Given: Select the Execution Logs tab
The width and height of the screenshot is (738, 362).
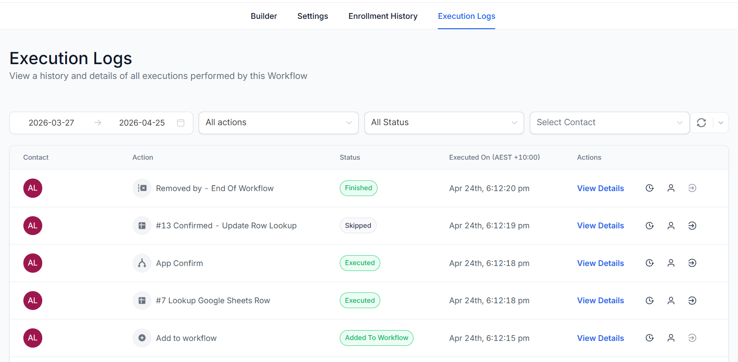Looking at the screenshot, I should coord(467,16).
